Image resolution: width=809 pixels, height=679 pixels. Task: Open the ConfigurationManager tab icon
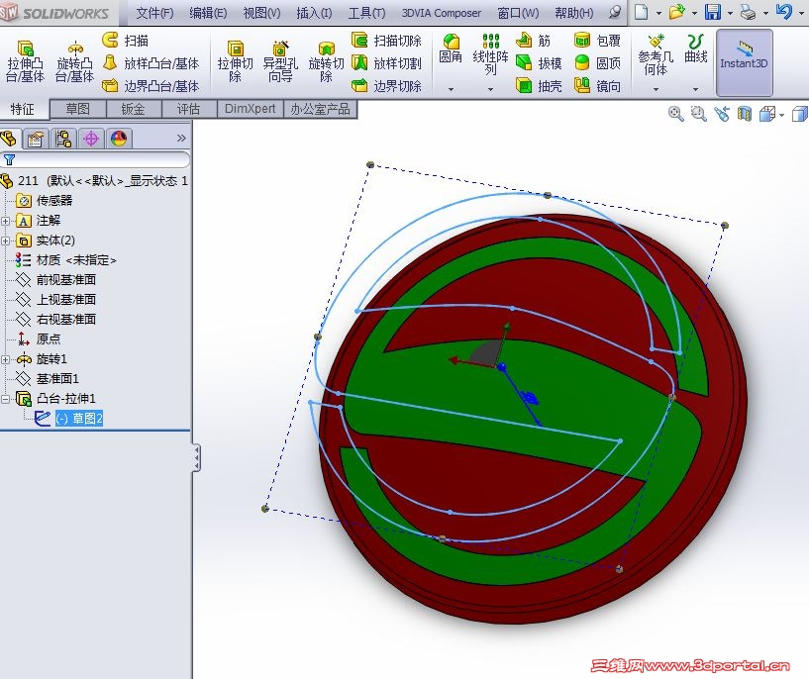click(63, 139)
